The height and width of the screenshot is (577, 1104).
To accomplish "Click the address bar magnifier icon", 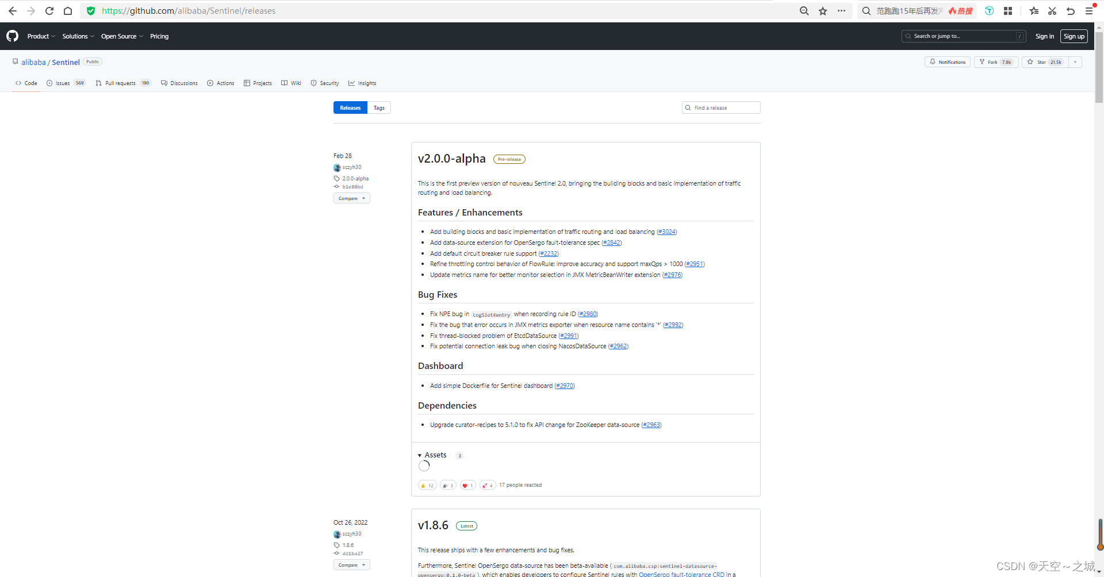I will point(804,11).
